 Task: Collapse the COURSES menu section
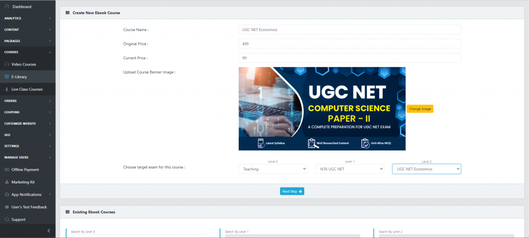pos(28,52)
